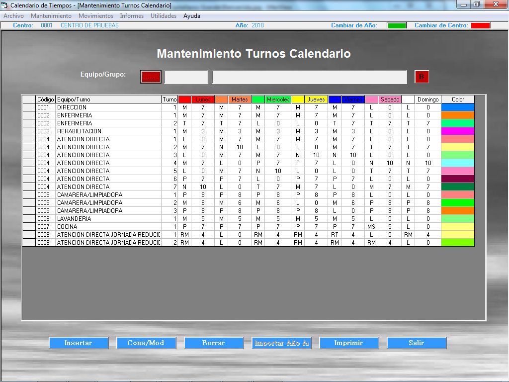The width and height of the screenshot is (509, 382).
Task: Open the Archivo menu
Action: click(13, 16)
